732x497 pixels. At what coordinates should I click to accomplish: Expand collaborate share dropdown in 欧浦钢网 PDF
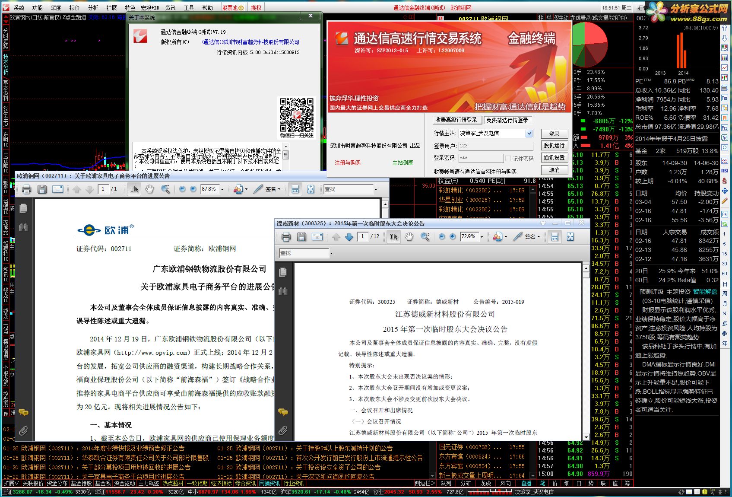tap(246, 189)
